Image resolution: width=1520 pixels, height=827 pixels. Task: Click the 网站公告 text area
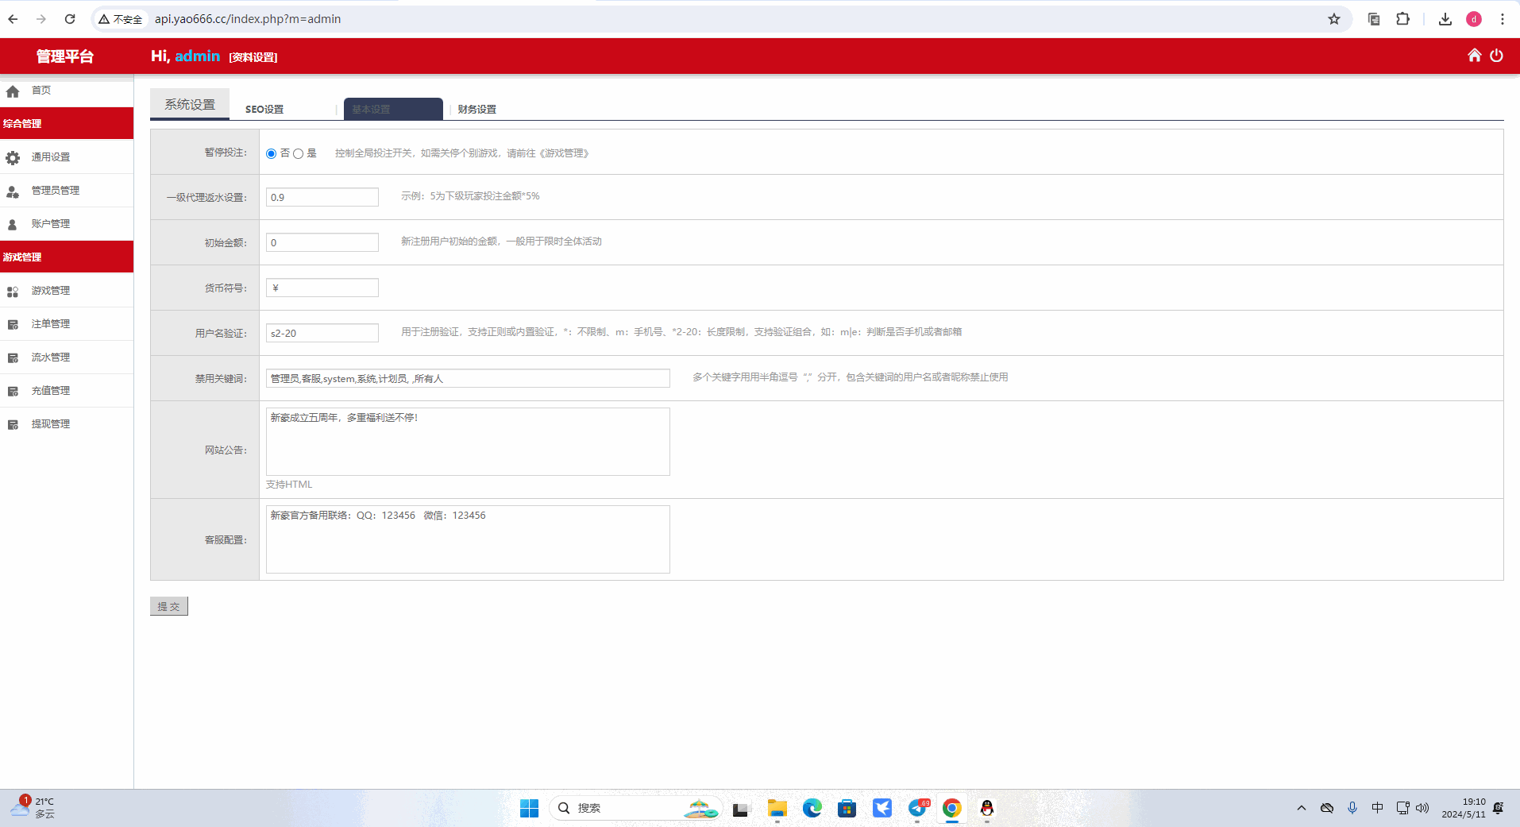pyautogui.click(x=467, y=442)
